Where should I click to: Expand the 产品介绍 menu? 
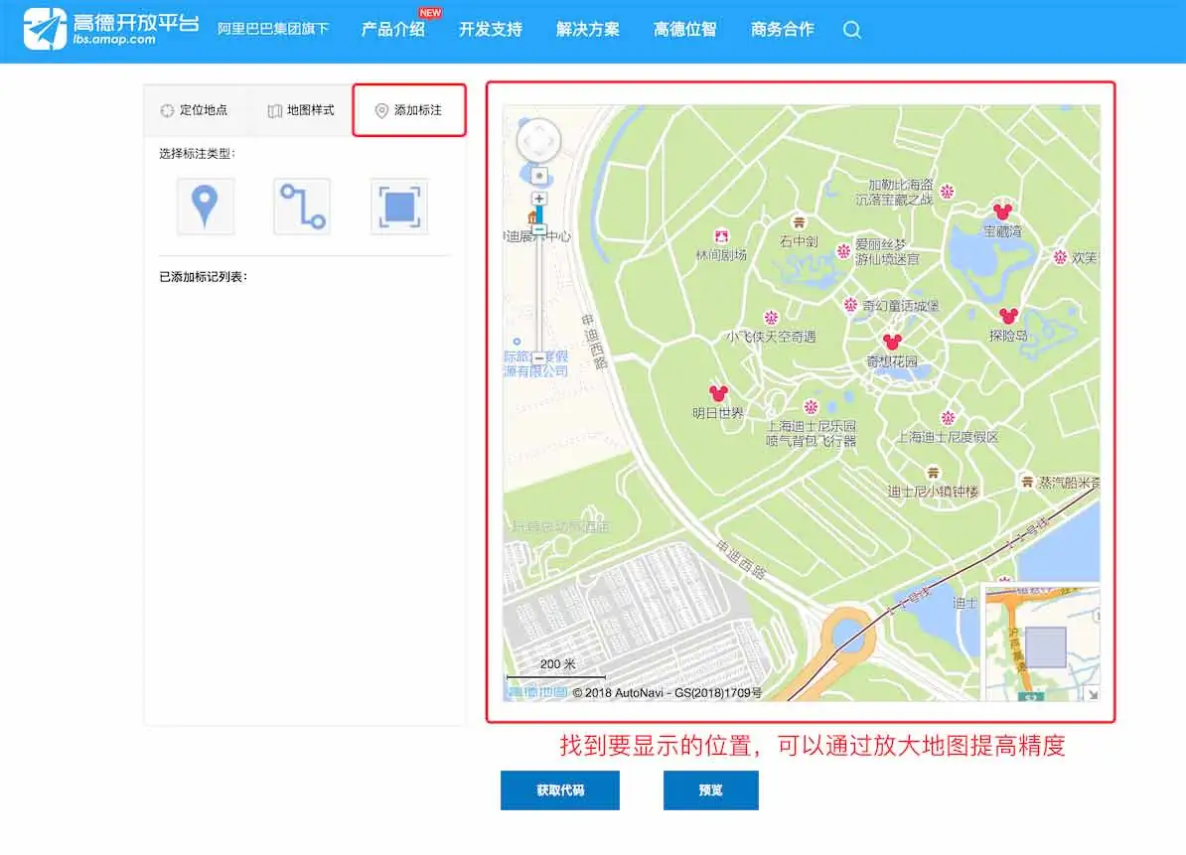[395, 30]
